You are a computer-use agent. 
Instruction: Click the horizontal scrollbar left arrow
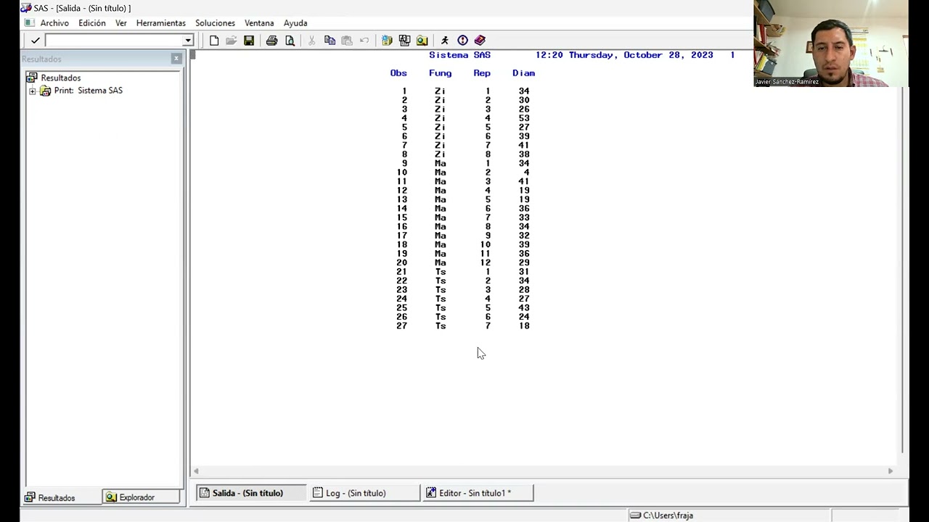click(196, 471)
